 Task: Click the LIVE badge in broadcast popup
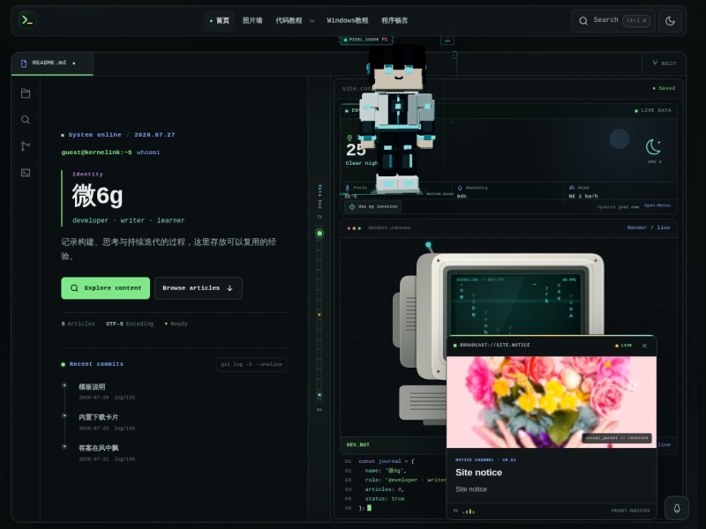[x=624, y=346]
